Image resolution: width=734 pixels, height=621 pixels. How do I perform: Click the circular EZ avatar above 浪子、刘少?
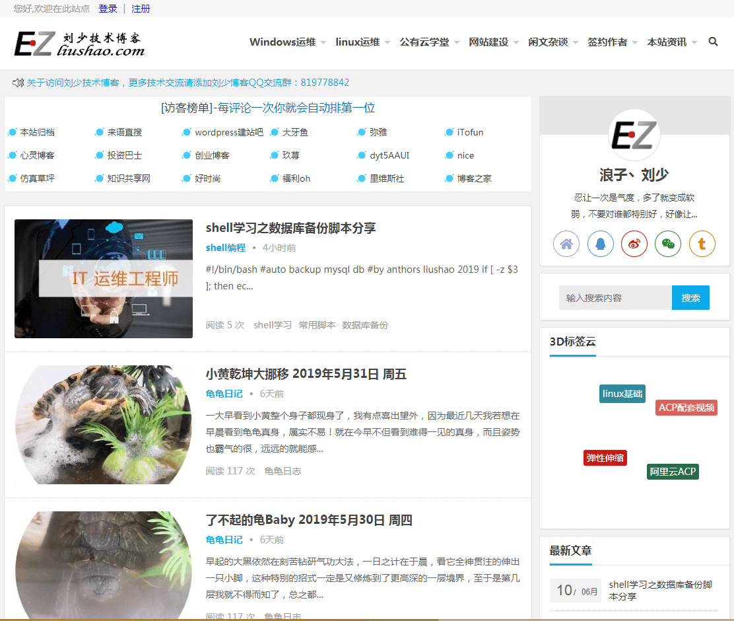[x=634, y=135]
